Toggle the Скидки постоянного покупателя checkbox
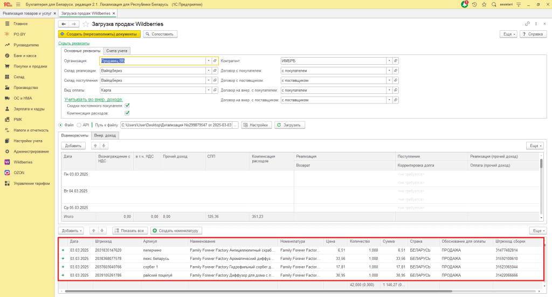Image resolution: width=552 pixels, height=297 pixels. tap(127, 106)
